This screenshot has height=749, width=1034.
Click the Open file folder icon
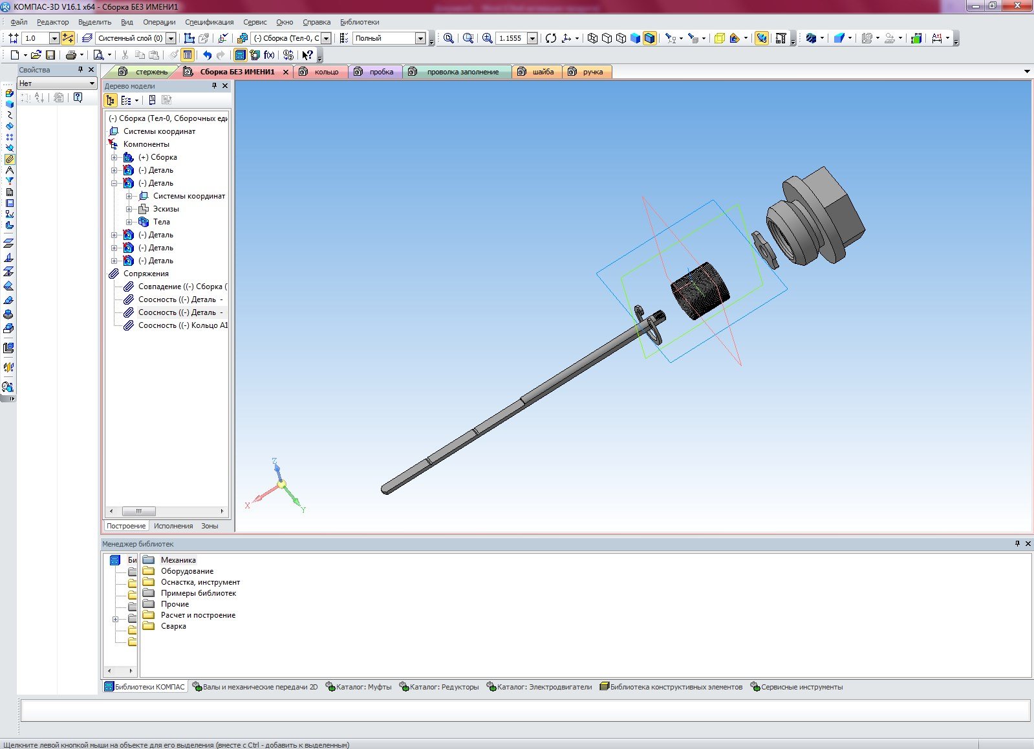pos(36,55)
